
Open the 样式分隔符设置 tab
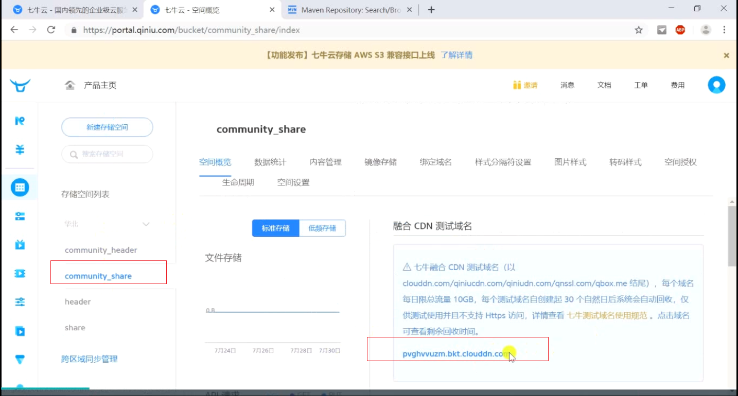[x=503, y=162]
